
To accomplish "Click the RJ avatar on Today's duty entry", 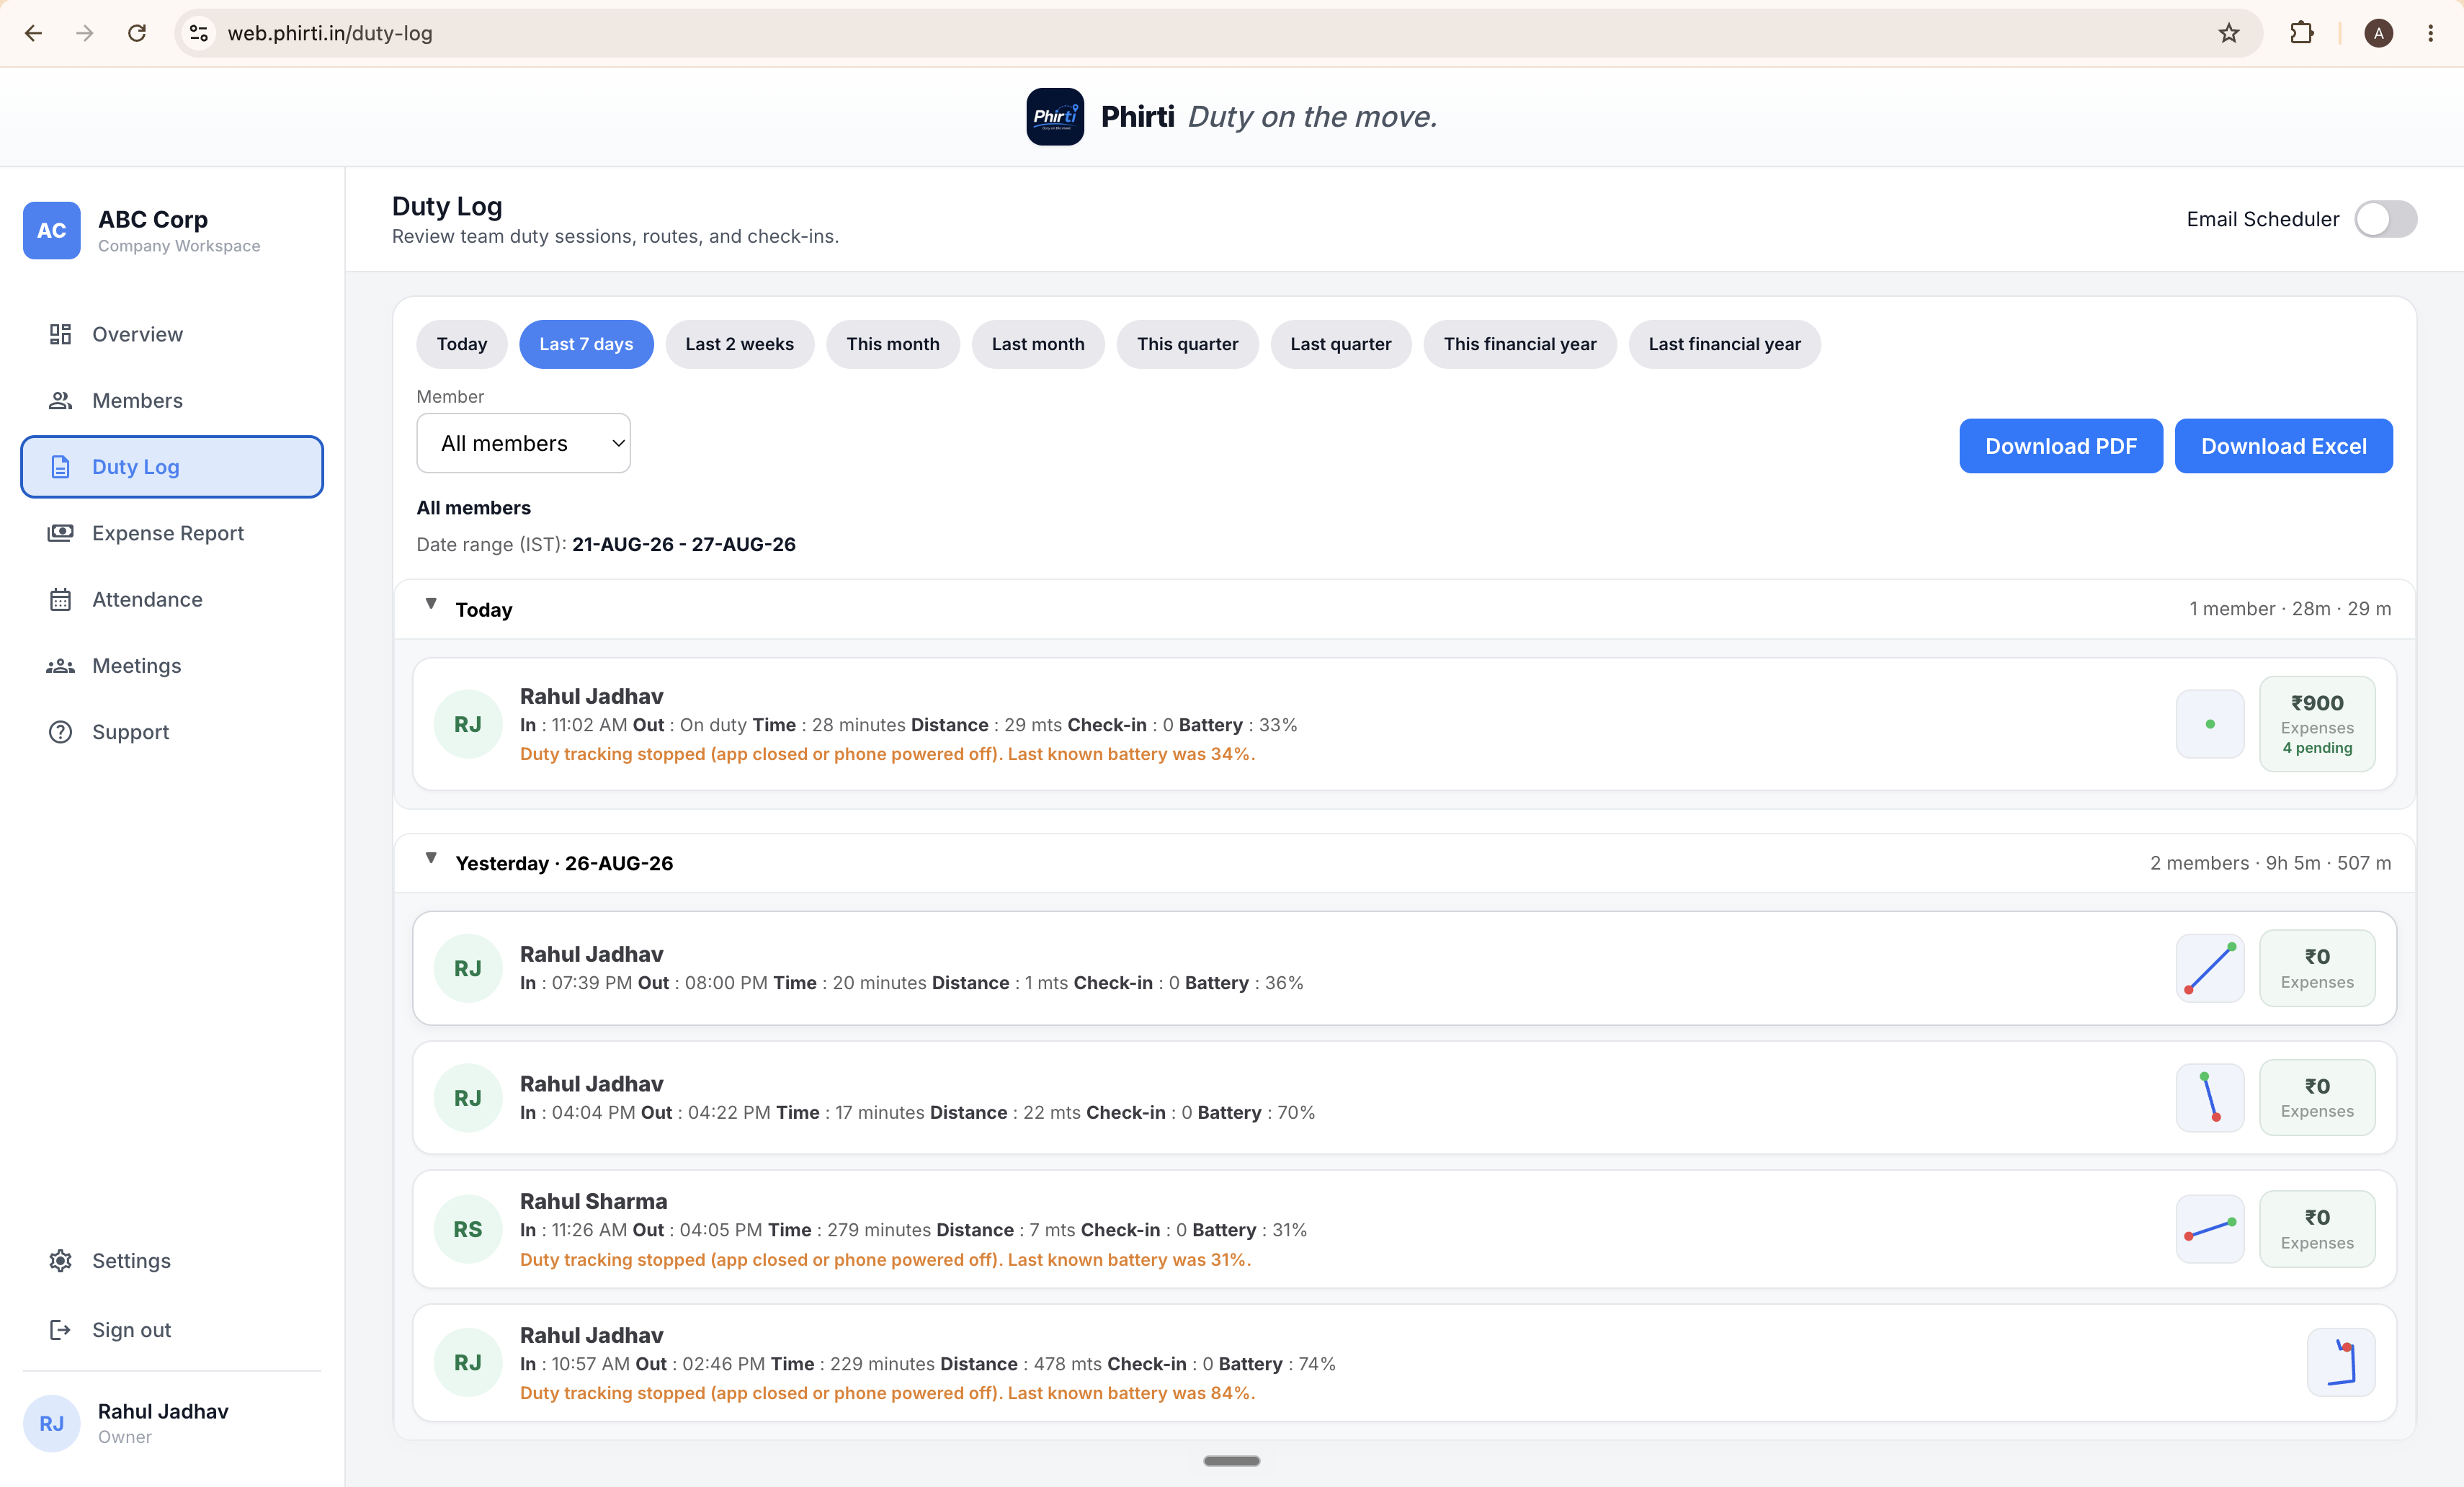I will pyautogui.click(x=468, y=724).
